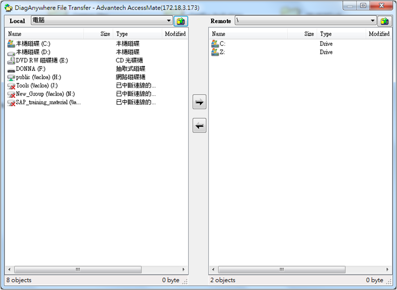Select local type cell '抽取式磁碟'
Viewport: 397px width, 290px height.
click(x=131, y=69)
